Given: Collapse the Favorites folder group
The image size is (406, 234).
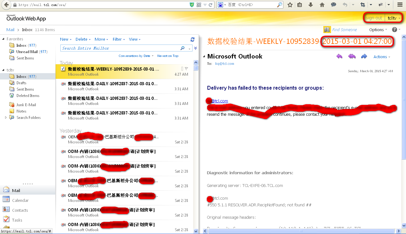Looking at the screenshot, I should [3, 39].
